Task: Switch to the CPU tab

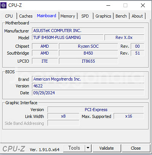Action: click(9, 16)
